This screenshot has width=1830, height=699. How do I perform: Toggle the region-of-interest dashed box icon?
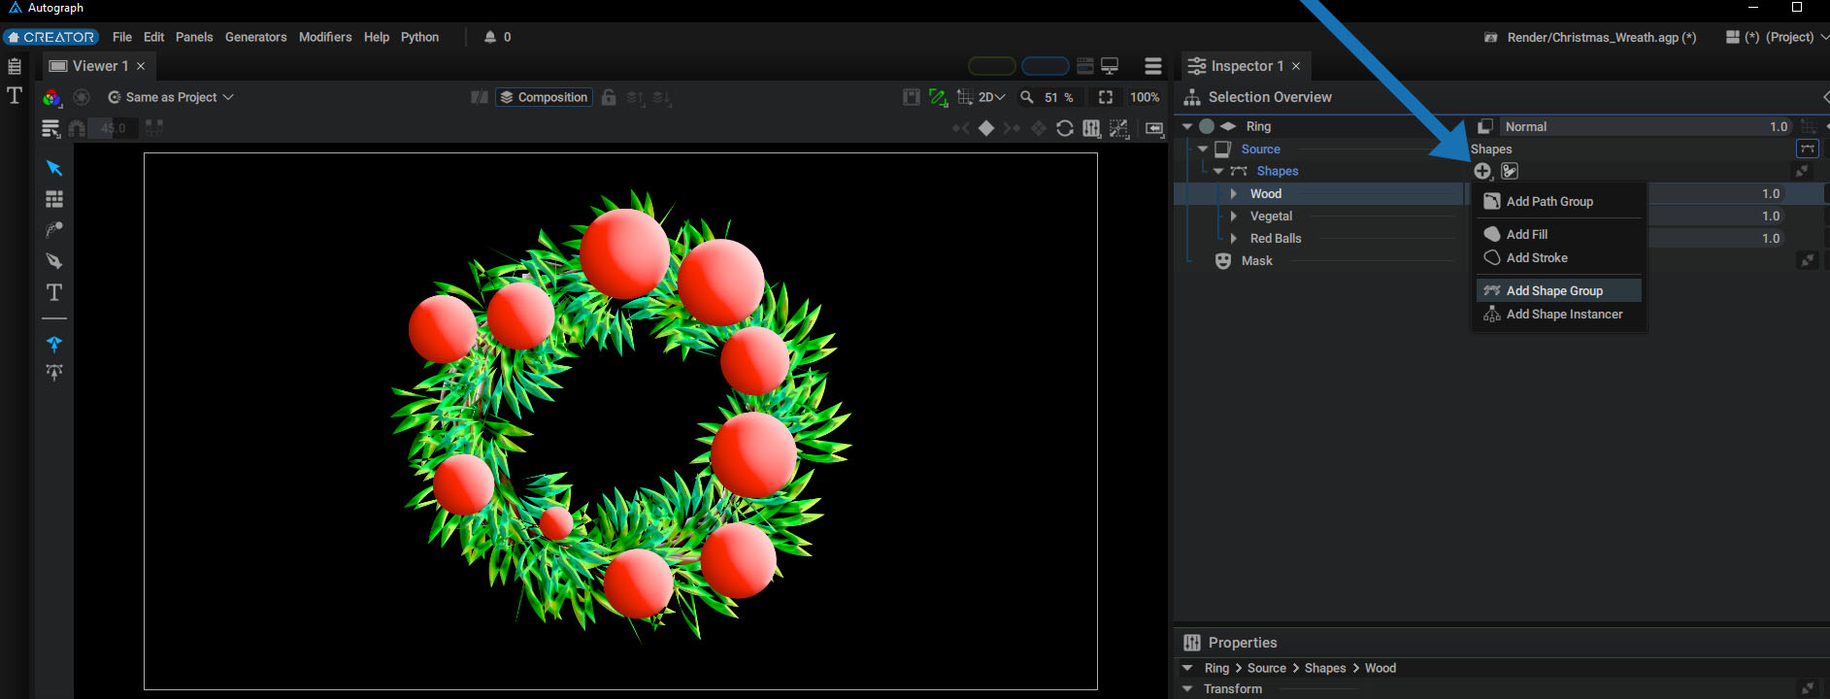pos(1118,128)
